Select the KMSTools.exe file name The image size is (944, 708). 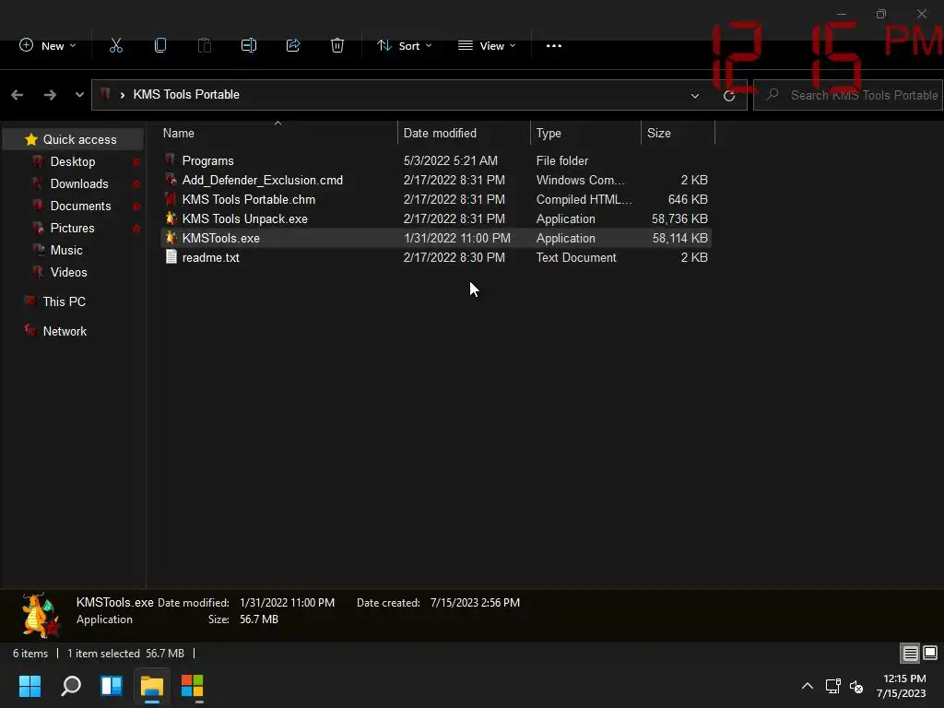point(221,238)
